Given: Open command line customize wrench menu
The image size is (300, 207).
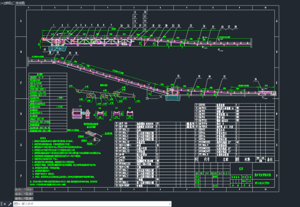Looking at the screenshot, I should tap(10, 204).
